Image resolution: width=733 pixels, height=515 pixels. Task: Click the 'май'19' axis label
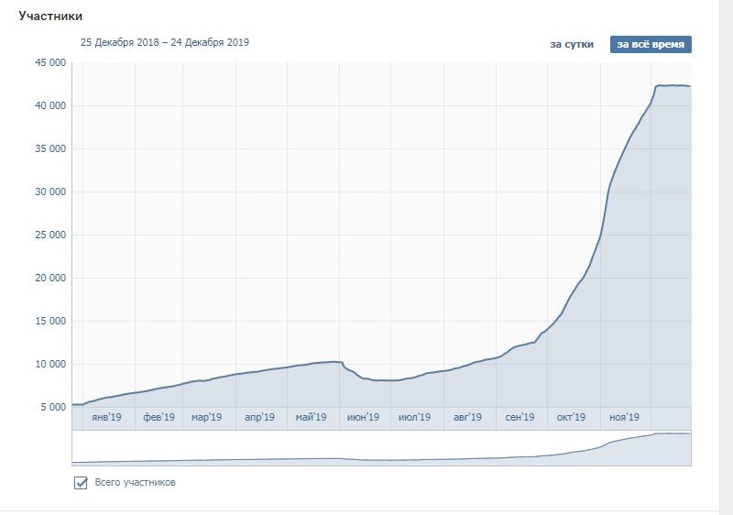(311, 417)
